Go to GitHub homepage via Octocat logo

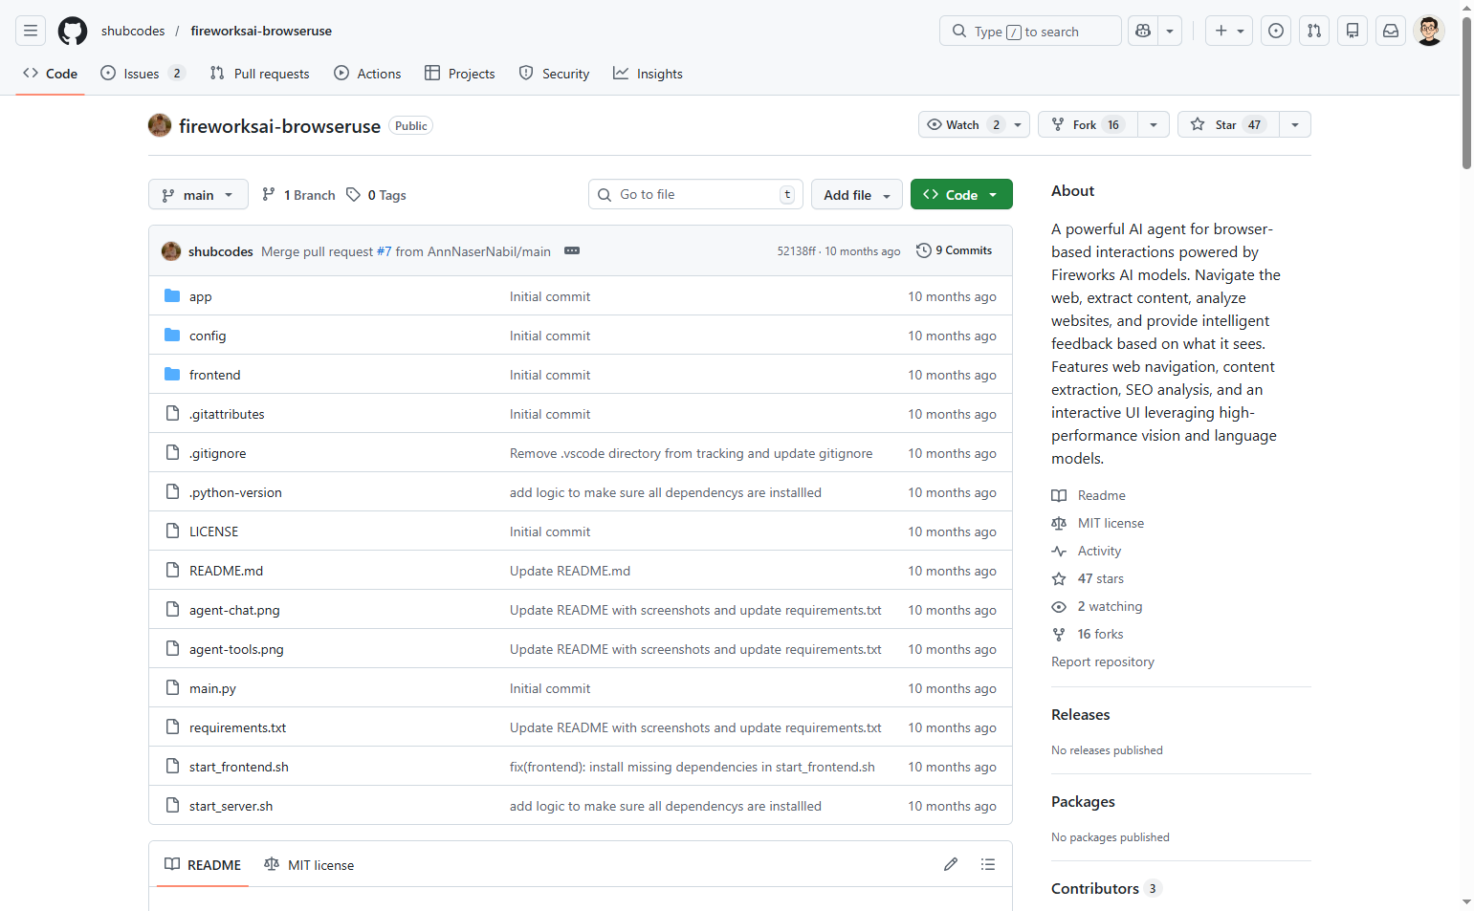click(73, 31)
